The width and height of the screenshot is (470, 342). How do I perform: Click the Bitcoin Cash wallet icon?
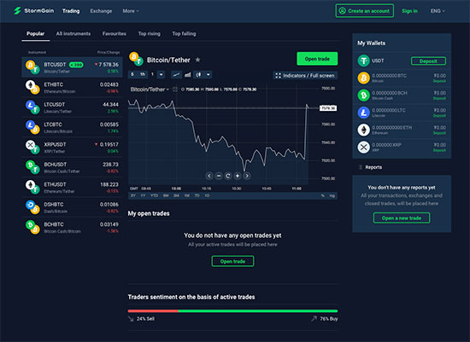pos(363,96)
